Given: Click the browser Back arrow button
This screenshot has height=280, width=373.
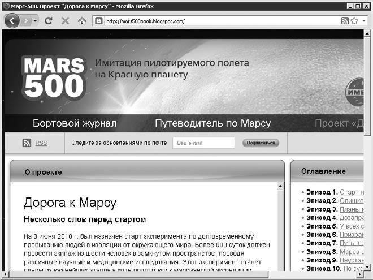Looking at the screenshot, I should tap(12, 21).
